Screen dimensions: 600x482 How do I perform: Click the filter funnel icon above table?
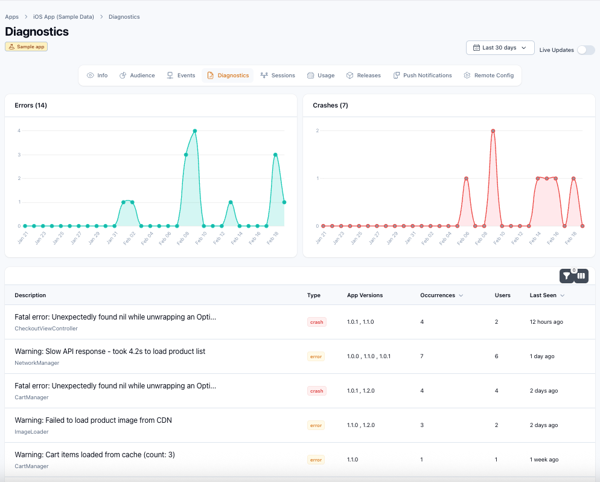[x=566, y=276]
